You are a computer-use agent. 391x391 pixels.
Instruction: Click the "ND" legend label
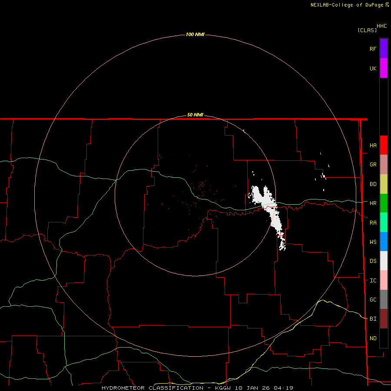click(373, 338)
